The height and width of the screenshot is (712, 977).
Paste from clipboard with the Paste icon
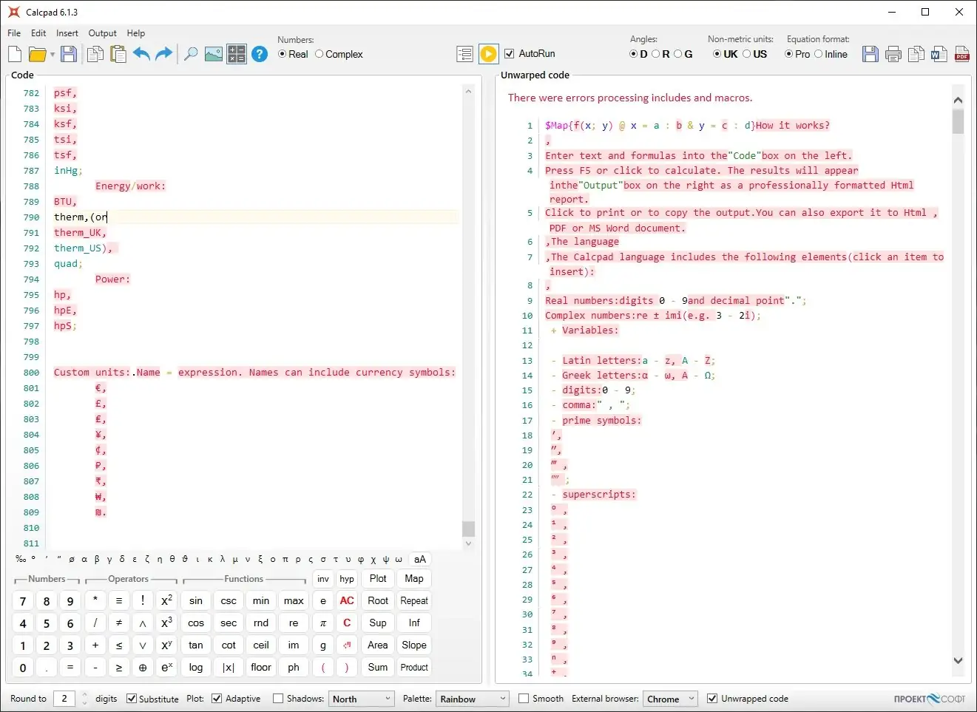[x=118, y=54]
